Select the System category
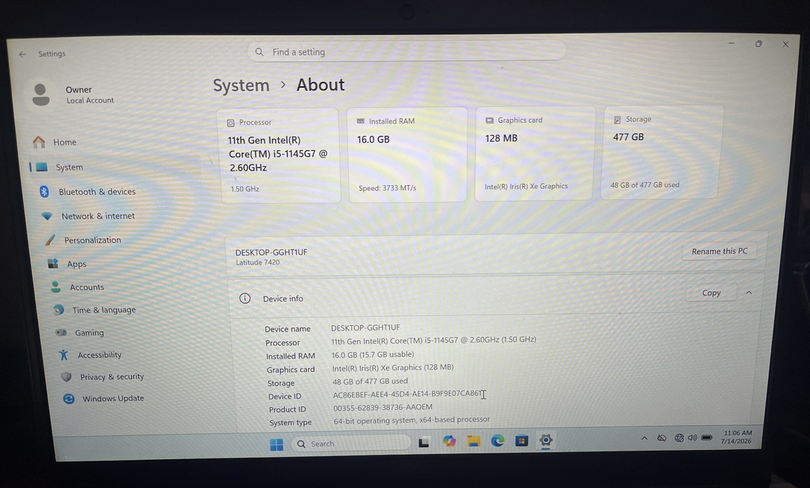Screen dimensions: 810x488 69,167
